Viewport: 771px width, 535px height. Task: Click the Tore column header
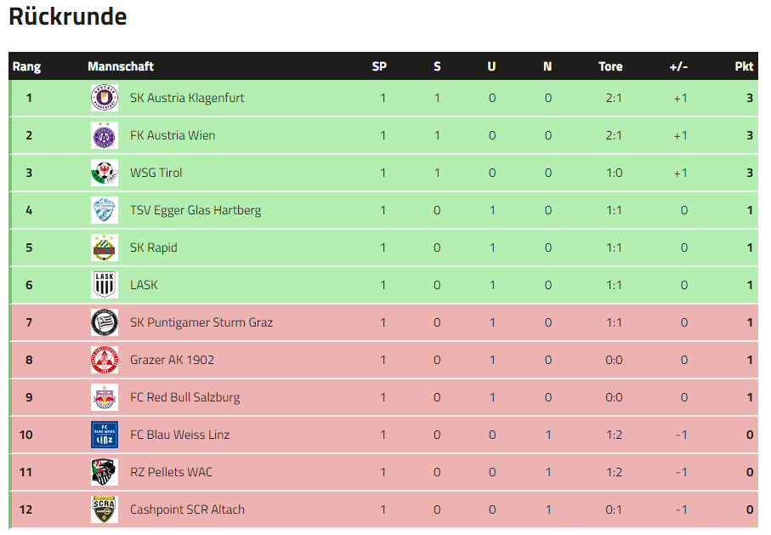pyautogui.click(x=610, y=66)
